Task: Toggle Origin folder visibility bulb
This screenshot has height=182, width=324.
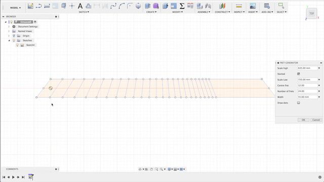Action: (x=14, y=36)
